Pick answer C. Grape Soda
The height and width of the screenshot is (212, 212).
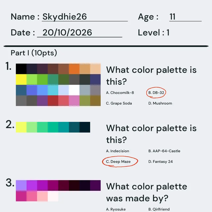119,103
